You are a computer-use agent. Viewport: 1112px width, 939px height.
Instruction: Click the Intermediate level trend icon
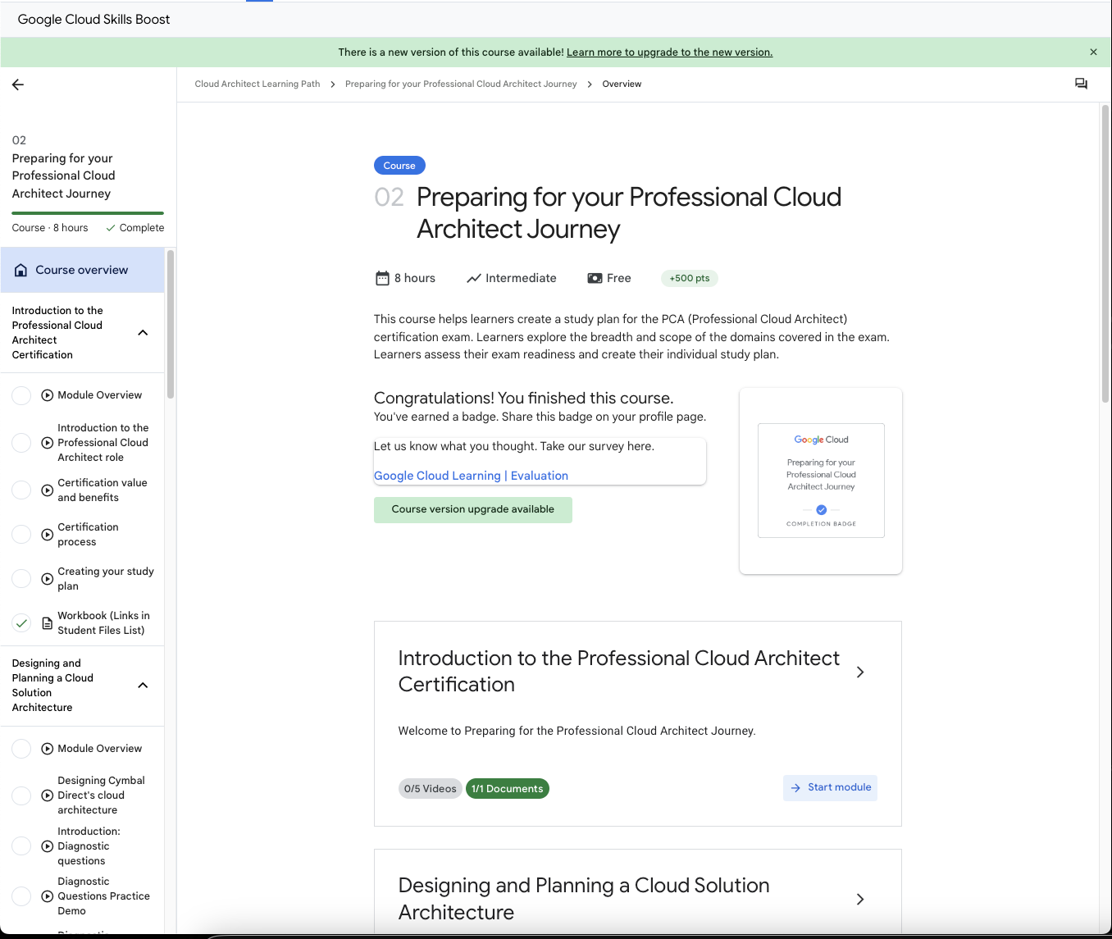pyautogui.click(x=474, y=278)
